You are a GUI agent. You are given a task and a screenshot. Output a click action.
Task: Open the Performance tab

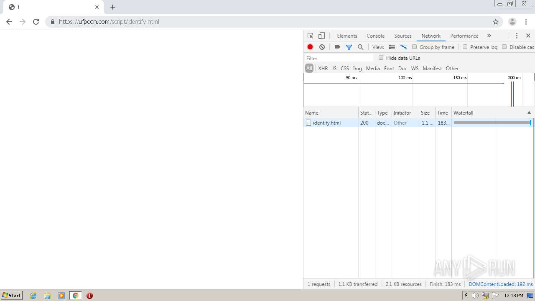coord(464,36)
